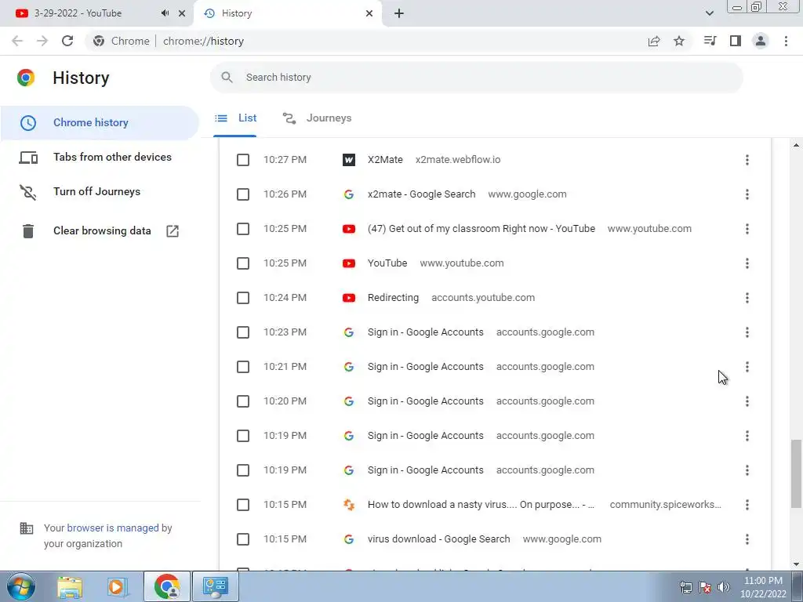Check the Redirecting entry checkbox
The height and width of the screenshot is (602, 803).
pos(243,298)
